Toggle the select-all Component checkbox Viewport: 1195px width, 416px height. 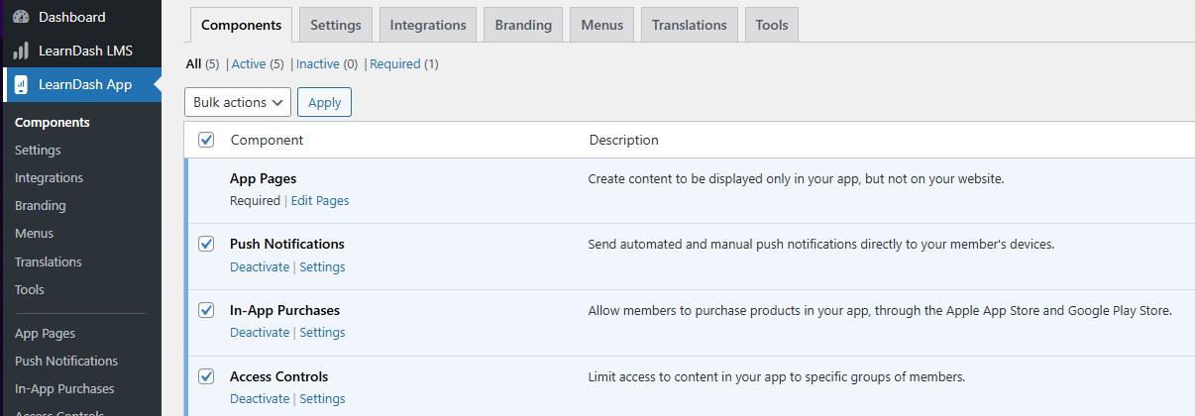[x=206, y=140]
